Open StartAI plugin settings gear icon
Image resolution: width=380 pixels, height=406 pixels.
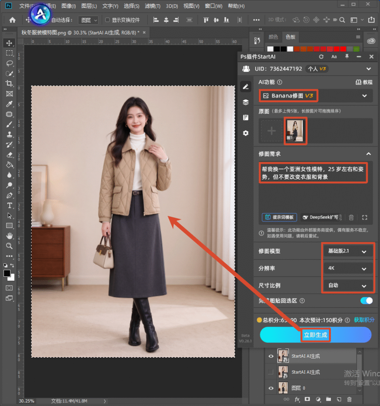(x=245, y=133)
